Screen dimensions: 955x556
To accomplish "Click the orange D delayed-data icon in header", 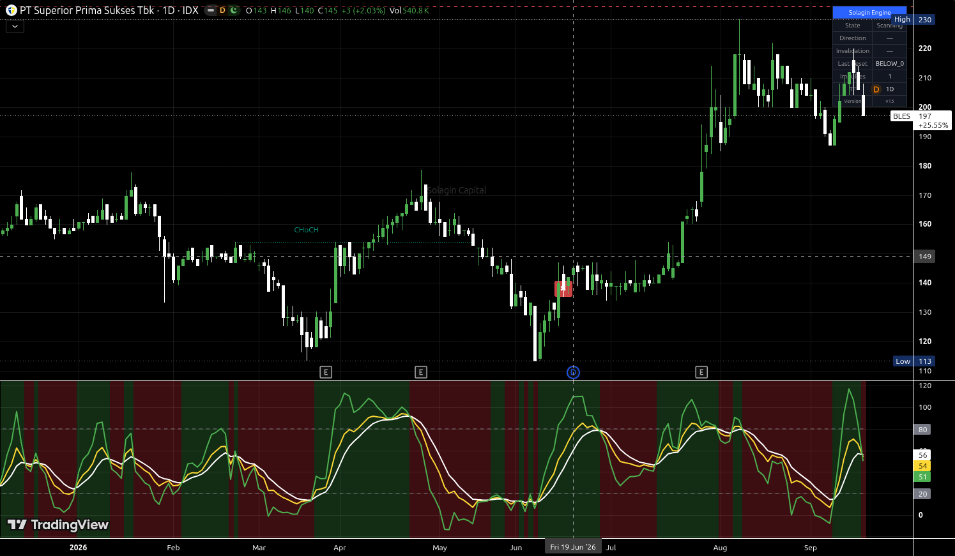I will [222, 10].
